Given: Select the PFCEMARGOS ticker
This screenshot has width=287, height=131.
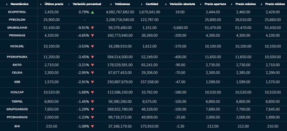Looking at the screenshot, I should coord(17,117).
